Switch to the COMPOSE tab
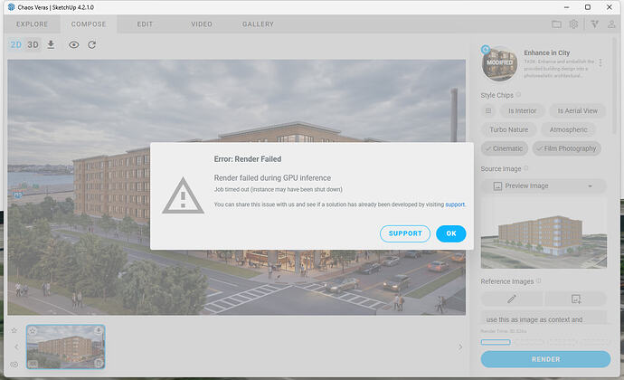This screenshot has height=380, width=624. pos(89,24)
